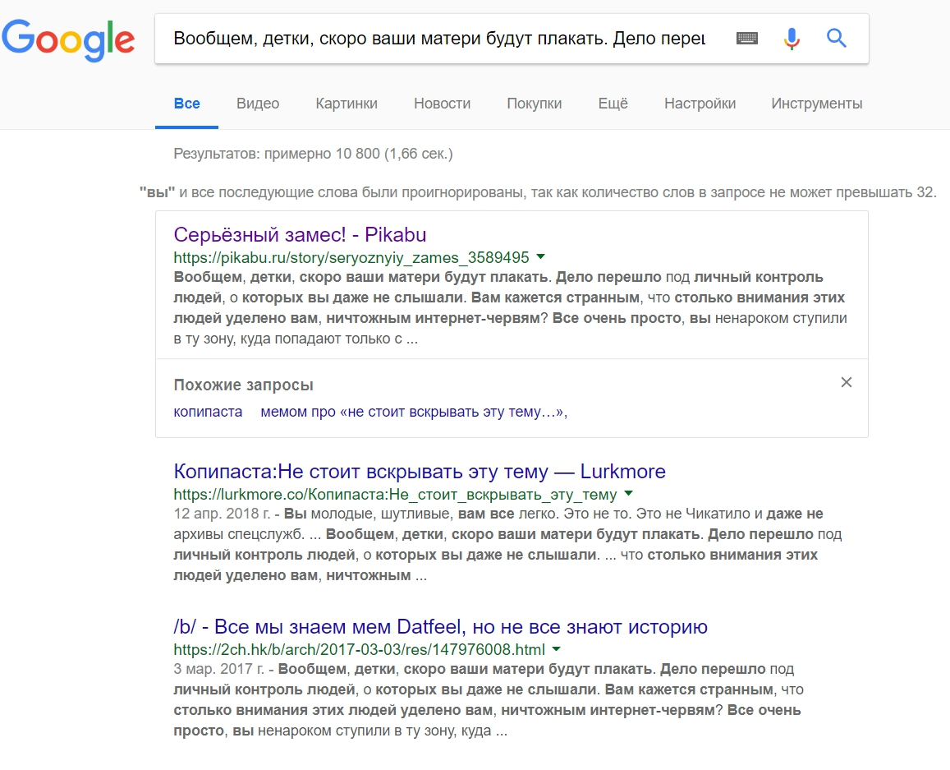
Task: Click the Google logo
Action: click(68, 39)
